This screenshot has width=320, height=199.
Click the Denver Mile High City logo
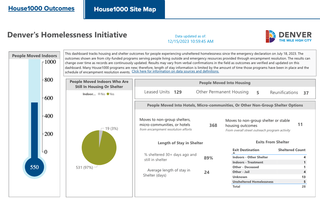click(288, 36)
